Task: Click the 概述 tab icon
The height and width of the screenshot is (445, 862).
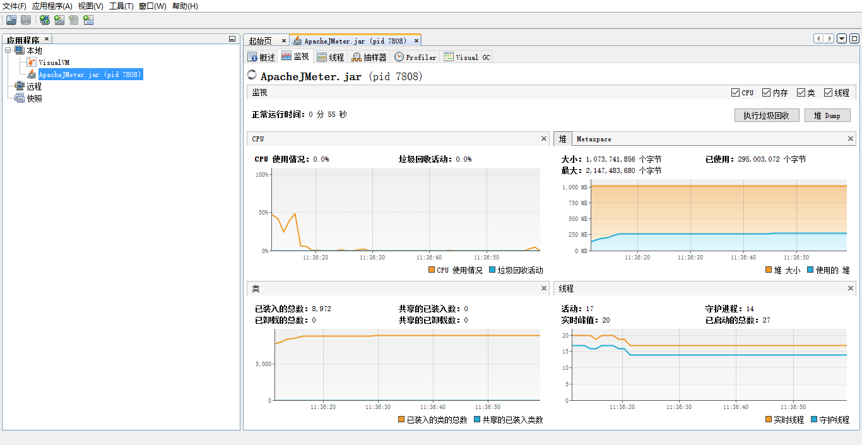Action: point(252,57)
